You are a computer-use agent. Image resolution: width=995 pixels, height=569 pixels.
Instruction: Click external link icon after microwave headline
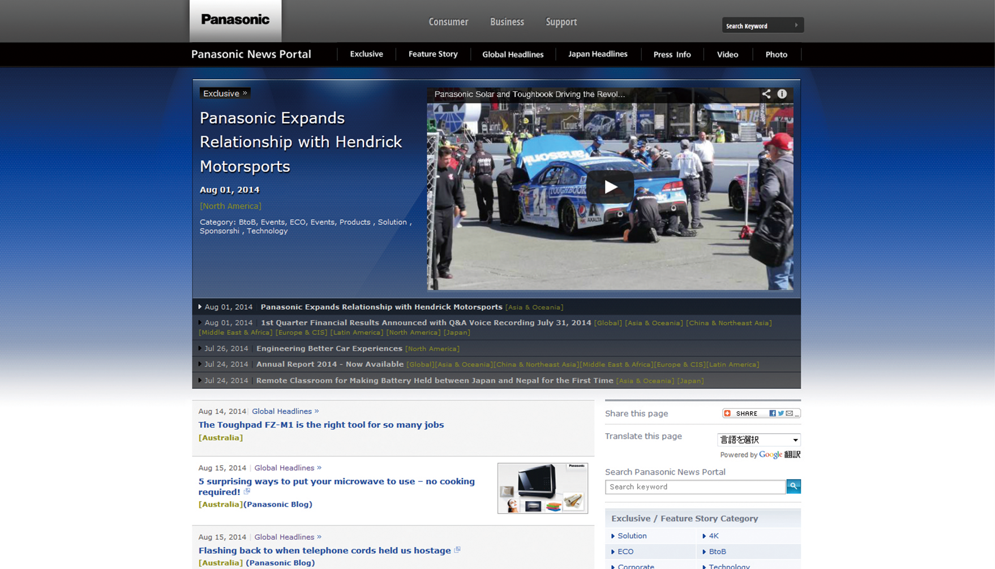coord(247,492)
